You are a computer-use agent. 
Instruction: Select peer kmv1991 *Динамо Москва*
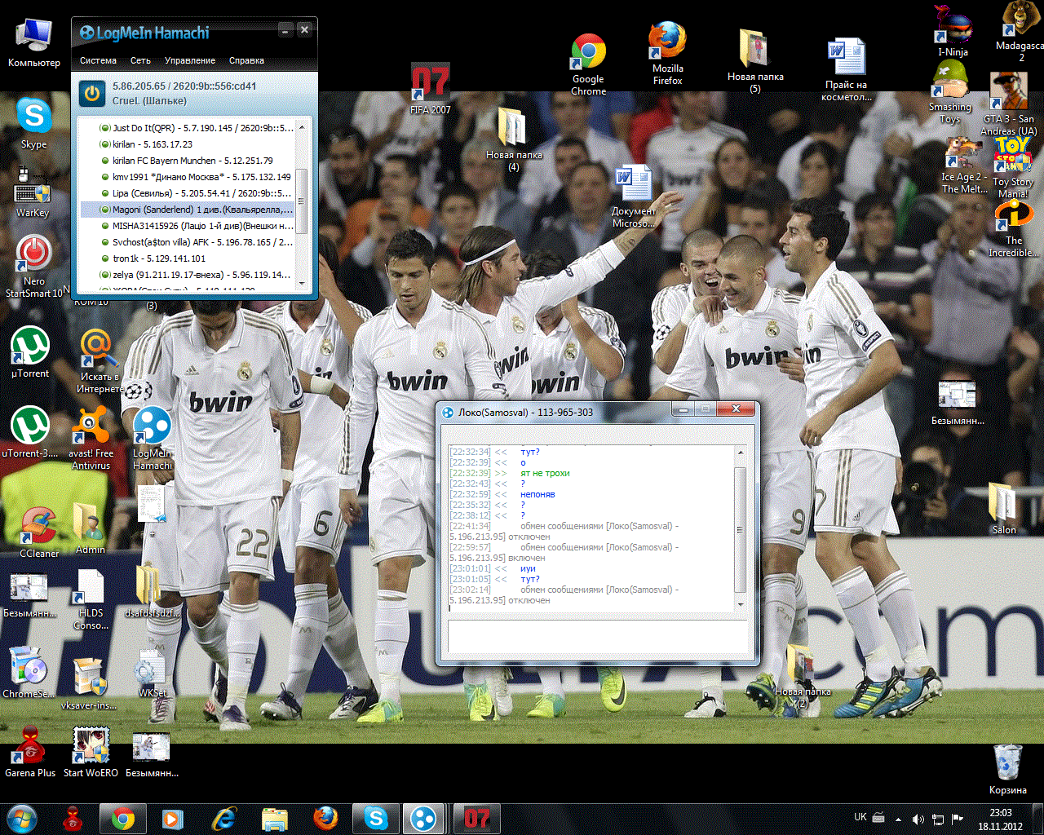click(x=188, y=177)
